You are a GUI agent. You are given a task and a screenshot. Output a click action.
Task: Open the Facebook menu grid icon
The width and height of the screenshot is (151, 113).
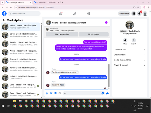[133, 14]
